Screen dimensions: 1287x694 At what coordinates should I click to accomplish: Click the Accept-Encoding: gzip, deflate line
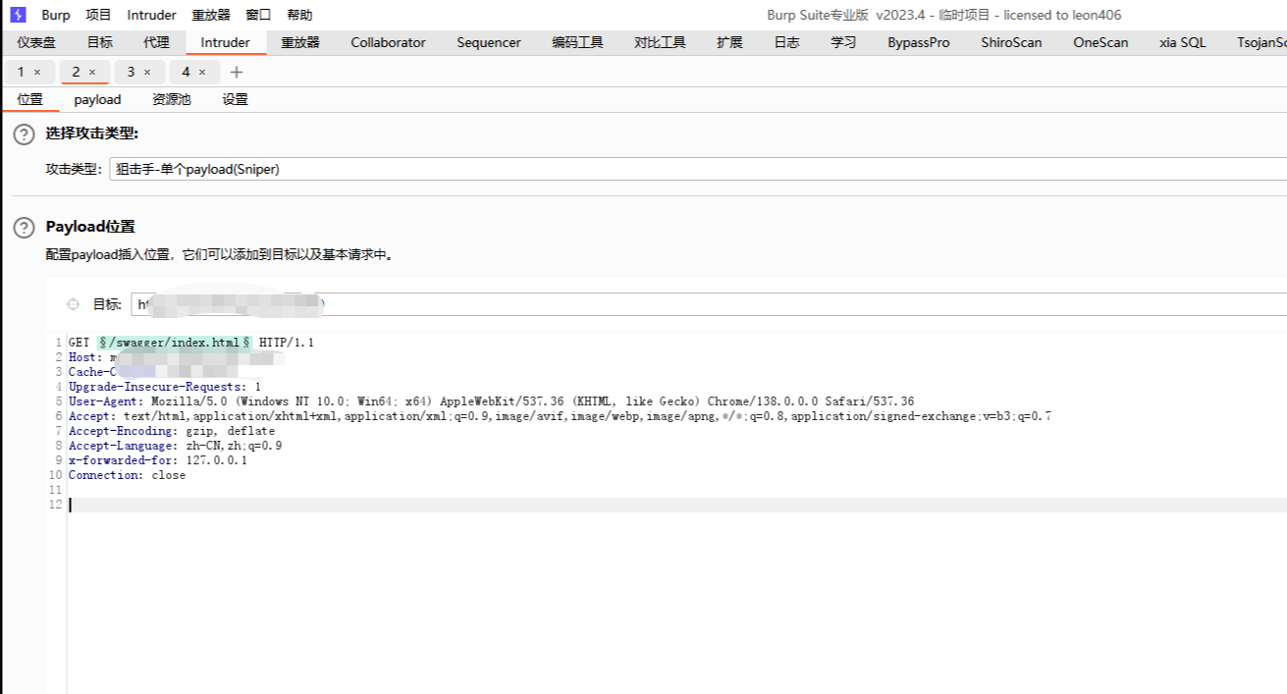coord(172,431)
